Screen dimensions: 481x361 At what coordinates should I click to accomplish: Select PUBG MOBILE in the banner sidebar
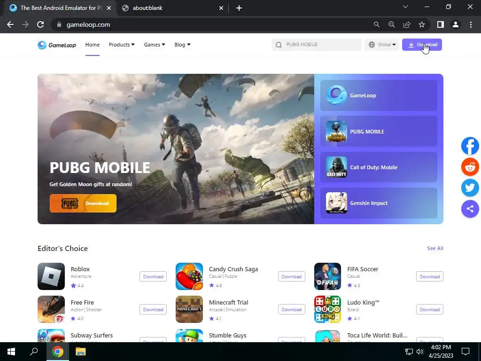(379, 132)
